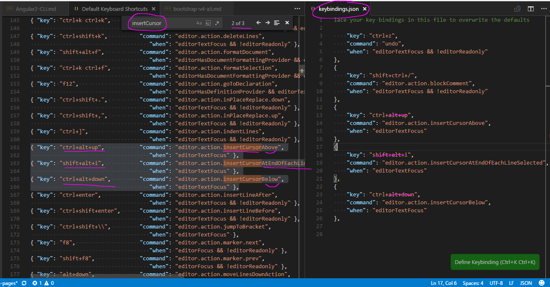Click the sync changes icon in status bar
The image size is (550, 287).
click(x=24, y=283)
